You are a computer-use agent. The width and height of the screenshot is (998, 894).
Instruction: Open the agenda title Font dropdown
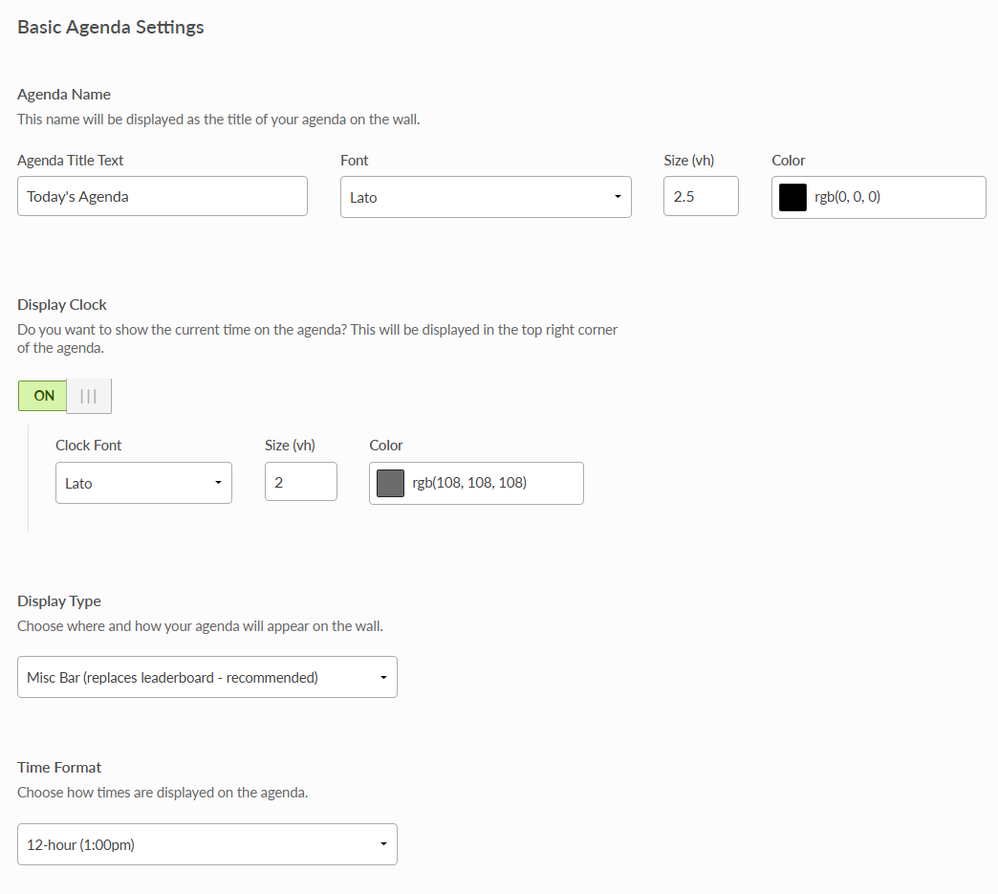point(485,196)
